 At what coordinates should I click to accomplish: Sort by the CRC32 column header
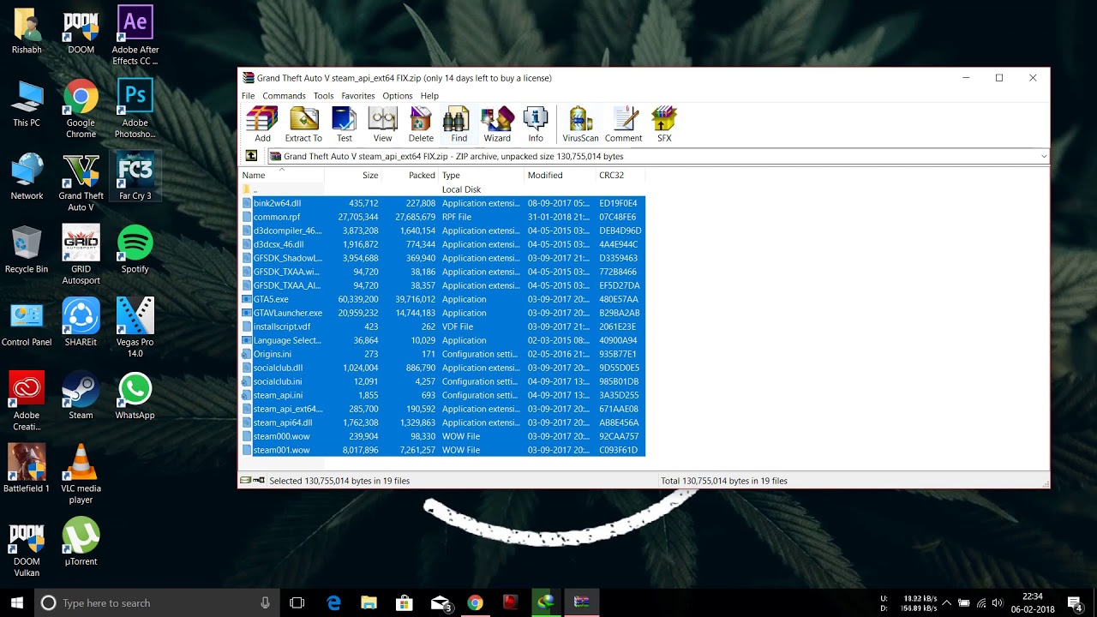click(x=620, y=175)
